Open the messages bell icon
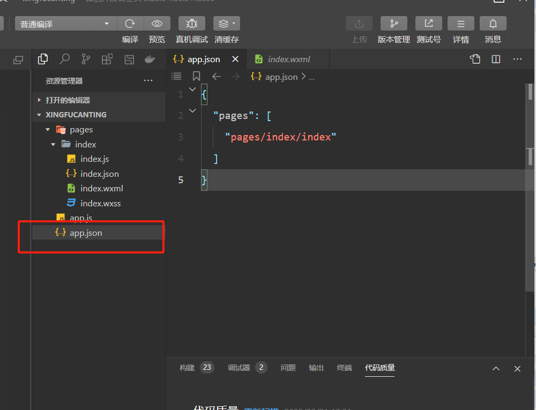The height and width of the screenshot is (410, 536). [493, 24]
